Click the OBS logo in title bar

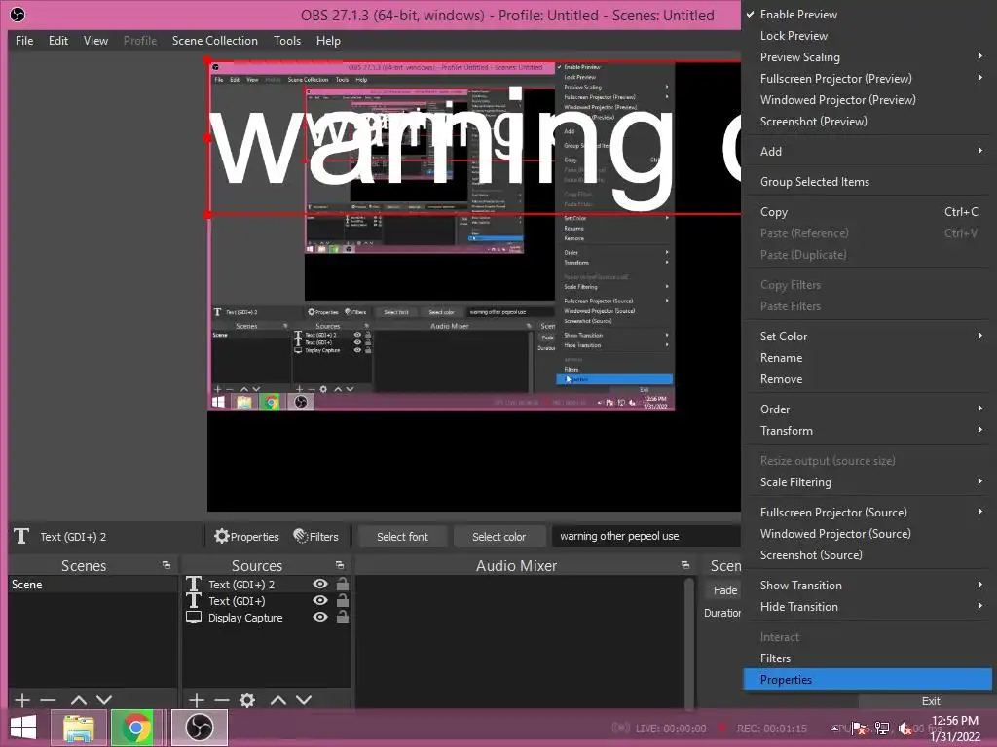[x=18, y=14]
